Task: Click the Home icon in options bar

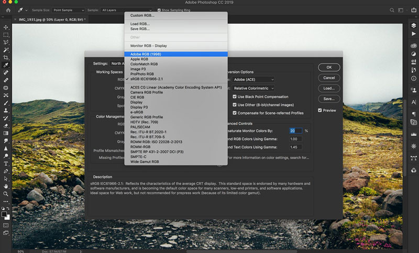Action: pyautogui.click(x=8, y=9)
